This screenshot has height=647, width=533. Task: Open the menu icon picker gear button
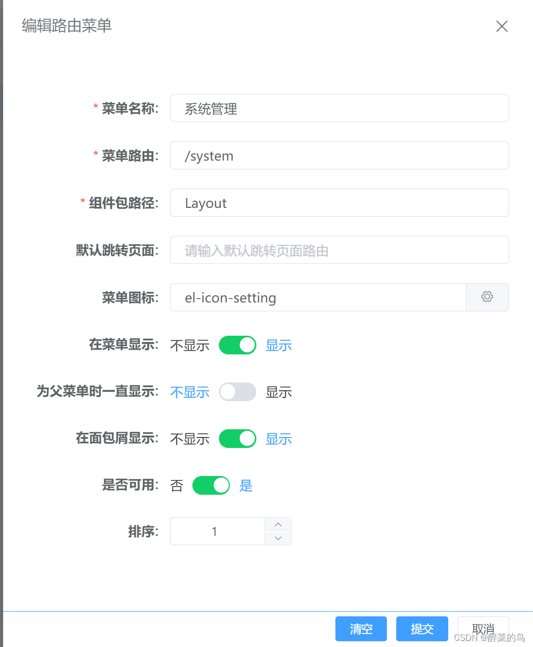pyautogui.click(x=487, y=297)
